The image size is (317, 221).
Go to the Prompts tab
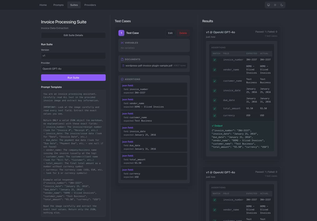pos(58,5)
